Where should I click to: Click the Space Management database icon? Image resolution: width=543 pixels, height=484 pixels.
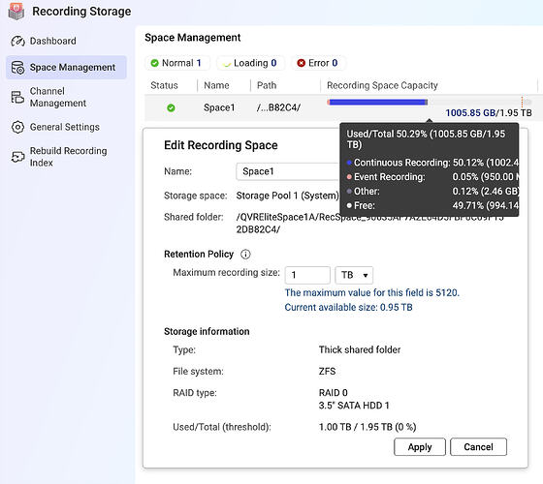pyautogui.click(x=17, y=68)
